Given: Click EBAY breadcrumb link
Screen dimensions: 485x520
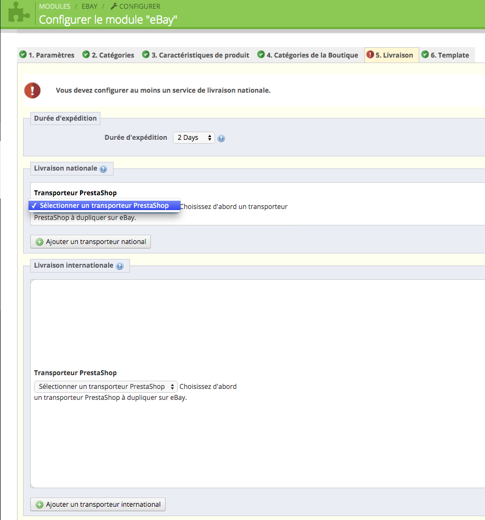Looking at the screenshot, I should [89, 6].
